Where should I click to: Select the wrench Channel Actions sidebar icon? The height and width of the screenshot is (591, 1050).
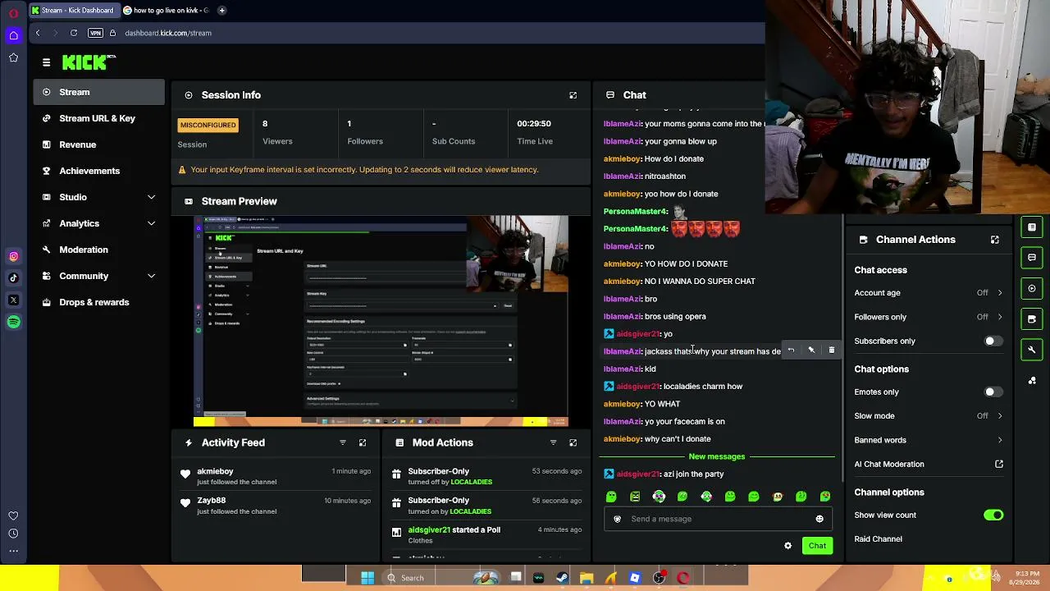[x=1032, y=350]
